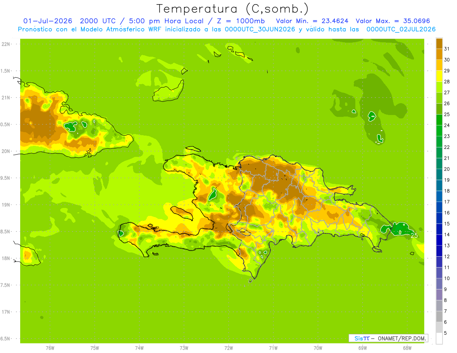
Task: Click the '8' value on the color scale
Action: pyautogui.click(x=445, y=300)
